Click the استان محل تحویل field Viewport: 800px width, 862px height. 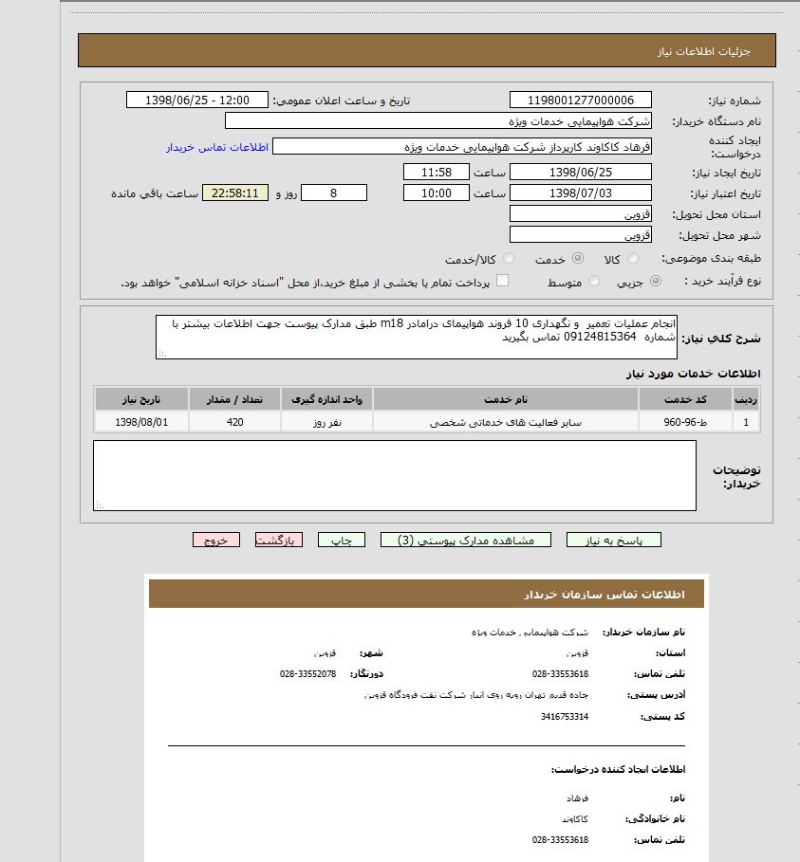(580, 214)
